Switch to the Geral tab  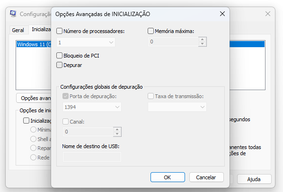point(18,30)
